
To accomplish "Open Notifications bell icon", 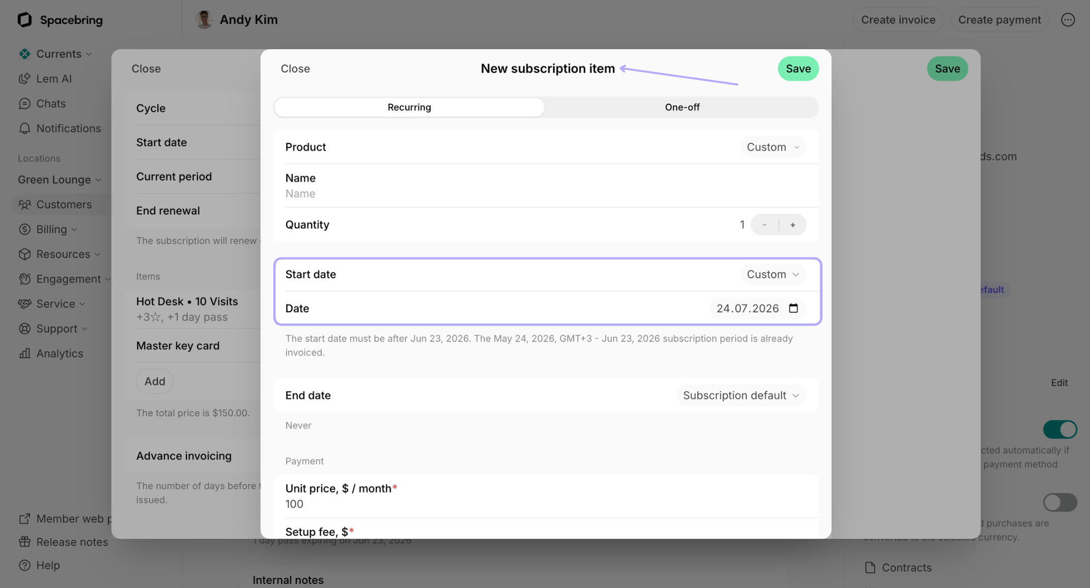I will click(x=24, y=128).
